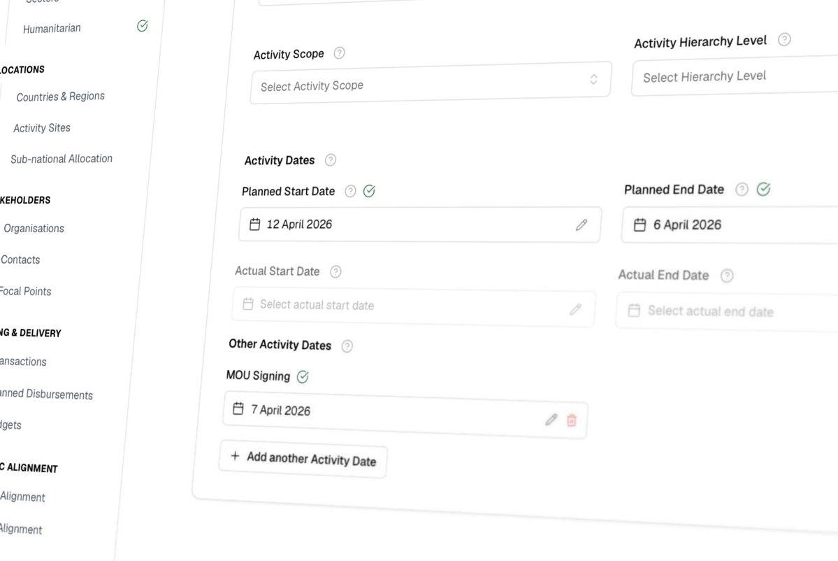Open Transactions in sidebar
This screenshot has width=838, height=561.
(x=23, y=362)
